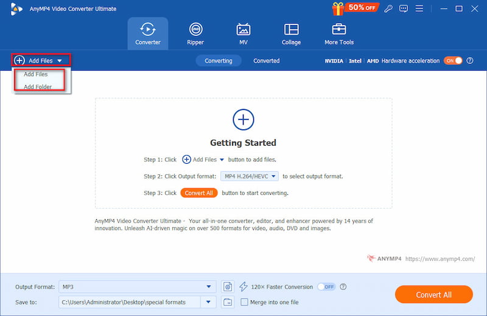Open More Tools tab
487x316 pixels.
339,33
